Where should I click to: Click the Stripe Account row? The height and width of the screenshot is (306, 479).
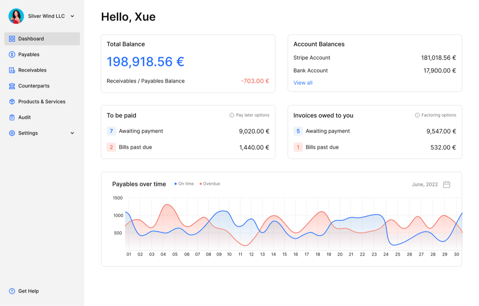[375, 58]
